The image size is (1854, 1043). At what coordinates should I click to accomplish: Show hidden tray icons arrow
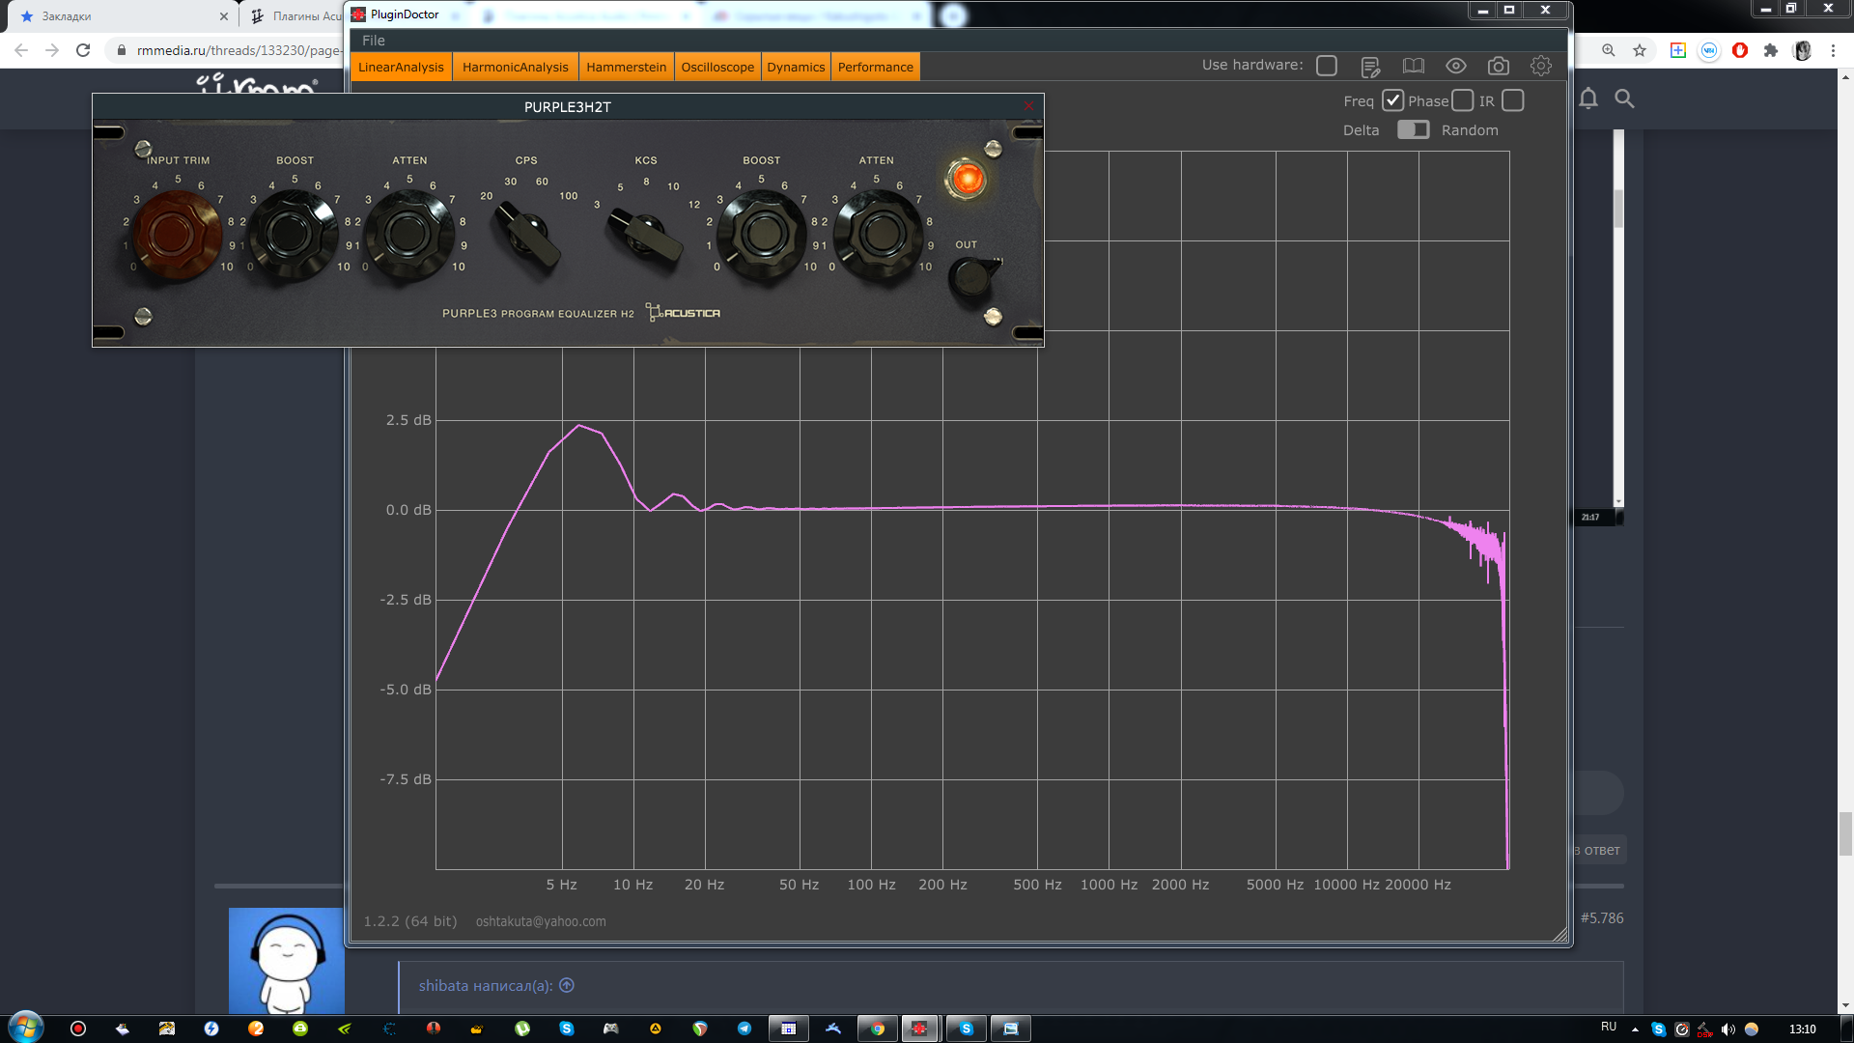click(1635, 1029)
